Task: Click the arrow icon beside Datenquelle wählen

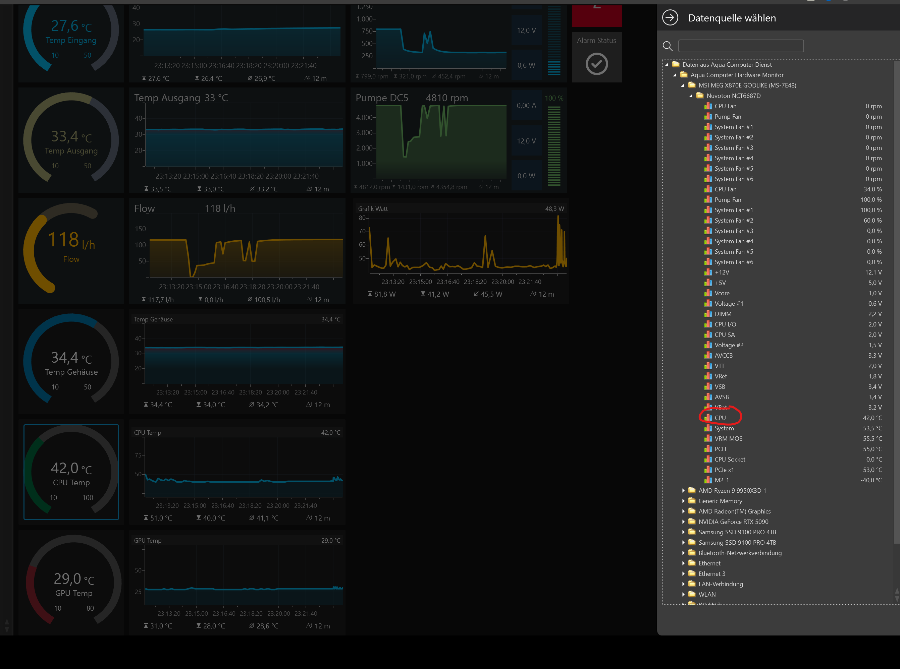Action: click(670, 18)
